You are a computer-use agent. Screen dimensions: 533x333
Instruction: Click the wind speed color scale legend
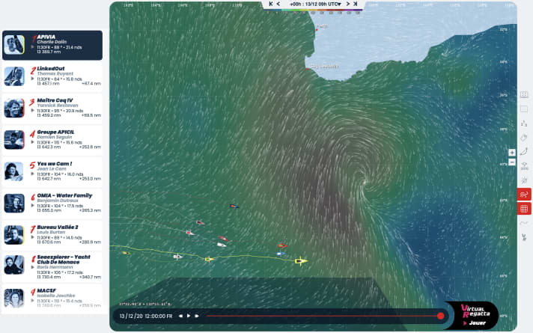pos(313,11)
